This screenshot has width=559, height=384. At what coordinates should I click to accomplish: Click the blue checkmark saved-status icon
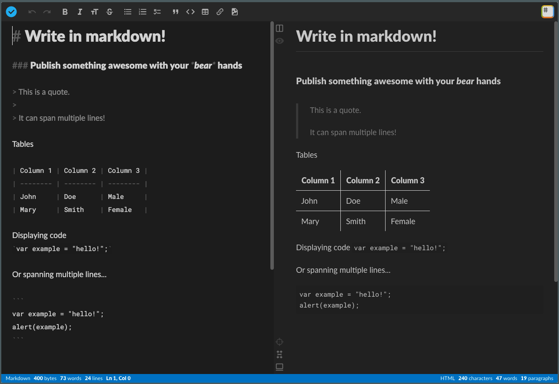click(x=11, y=12)
